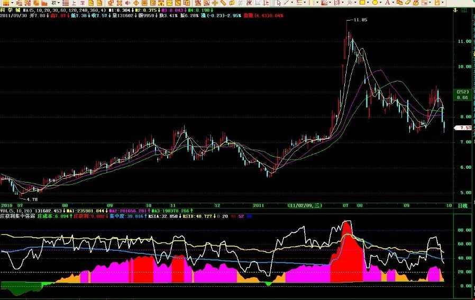Open the dropdown beside the circle tool
Image resolution: width=475 pixels, height=300 pixels.
[380, 3]
